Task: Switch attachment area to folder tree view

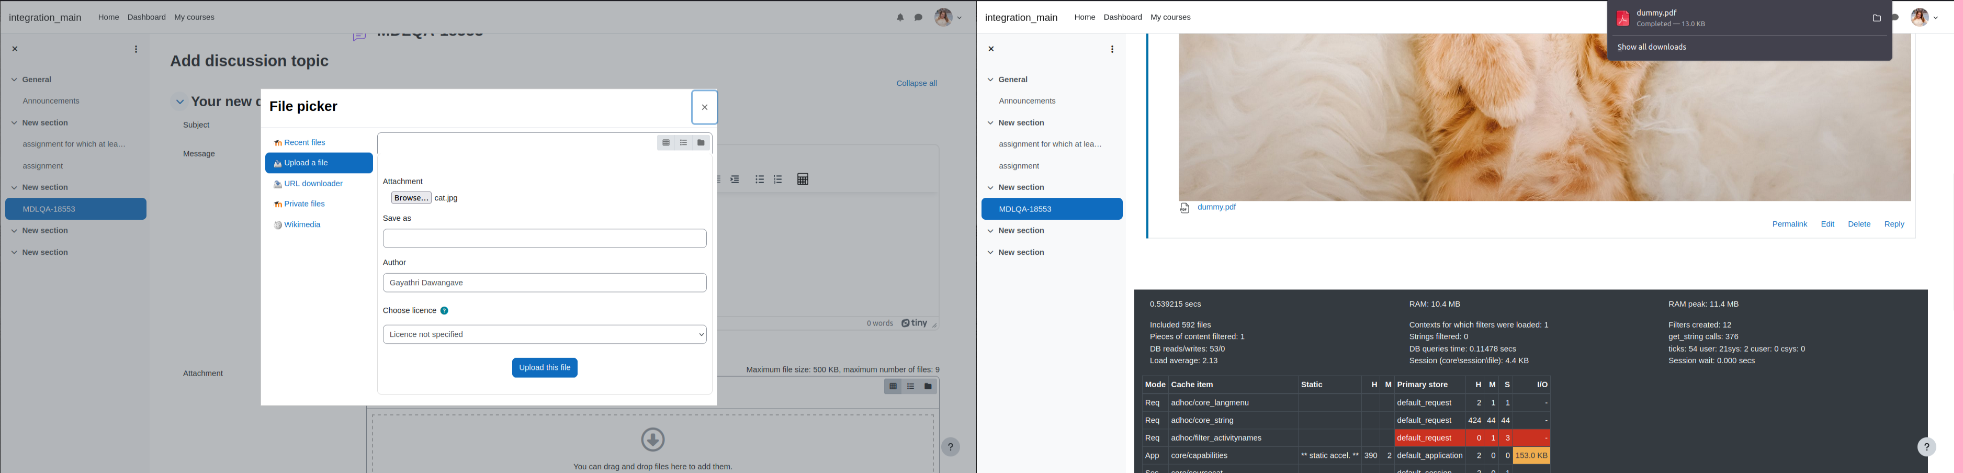Action: [x=928, y=387]
